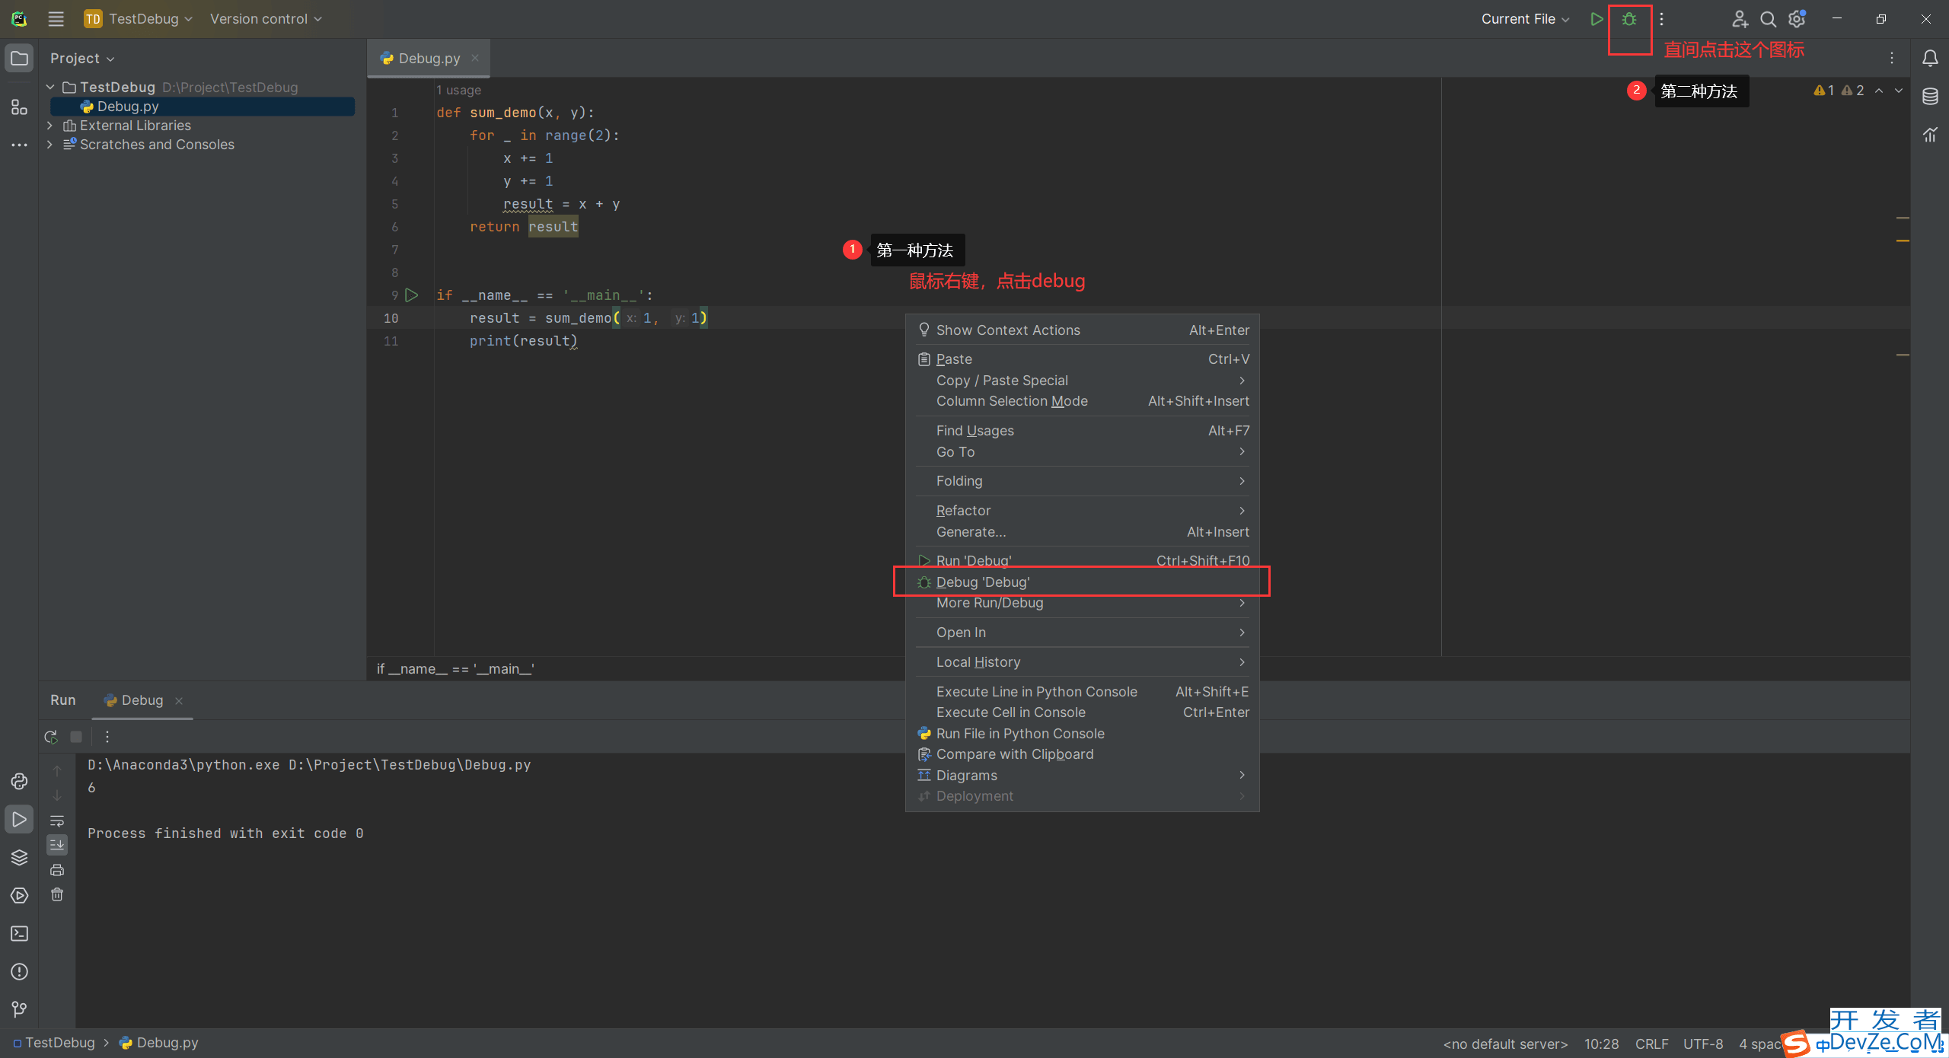Click the green Run button icon
The width and height of the screenshot is (1949, 1058).
click(1597, 18)
